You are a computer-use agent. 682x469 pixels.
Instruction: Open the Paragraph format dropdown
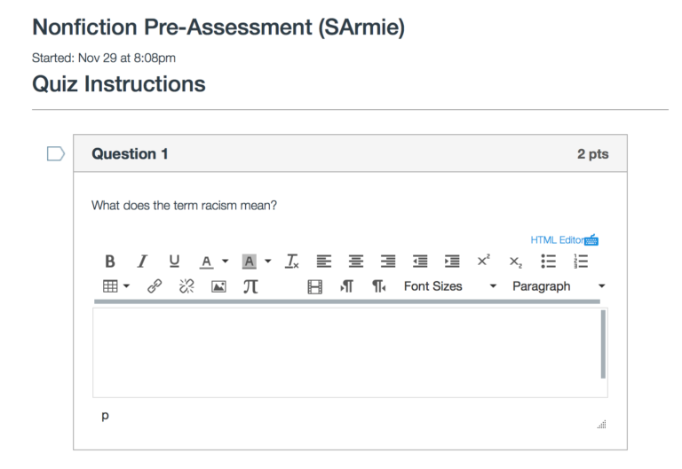[x=559, y=286]
